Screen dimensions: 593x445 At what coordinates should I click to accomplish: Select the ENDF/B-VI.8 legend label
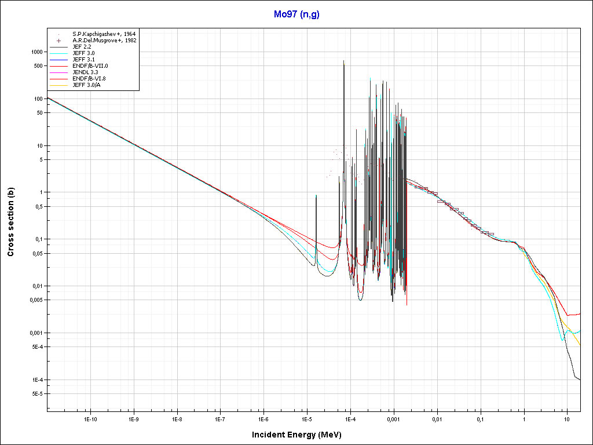(90, 79)
